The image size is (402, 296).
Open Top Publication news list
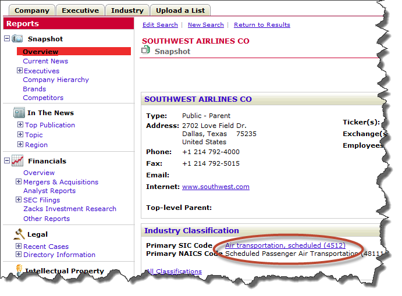[x=50, y=125]
